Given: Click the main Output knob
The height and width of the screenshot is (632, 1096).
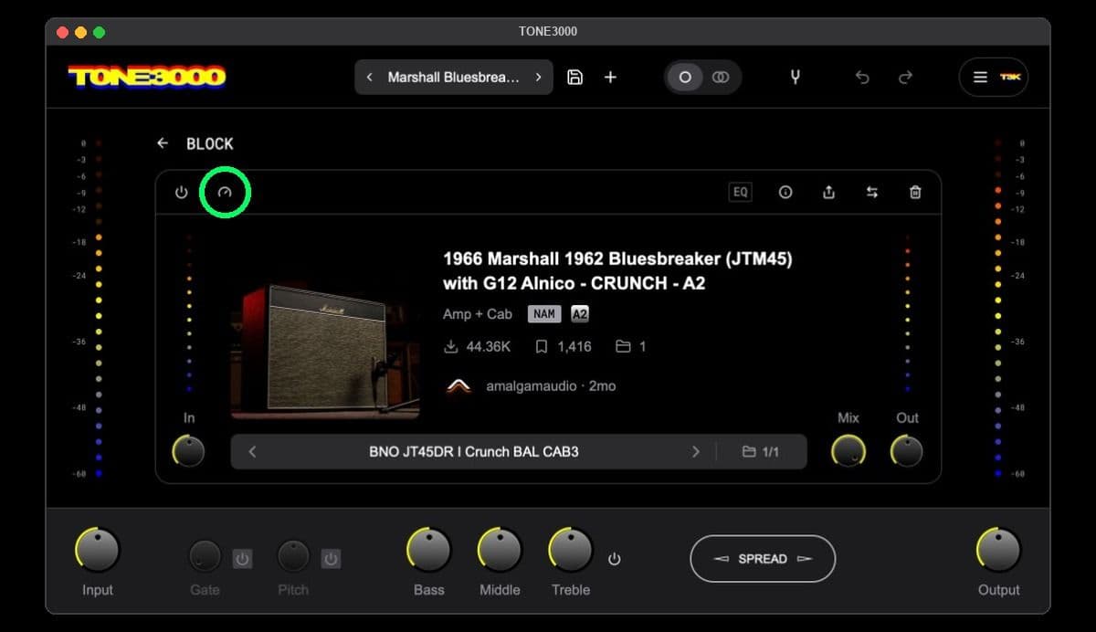Looking at the screenshot, I should pyautogui.click(x=998, y=550).
